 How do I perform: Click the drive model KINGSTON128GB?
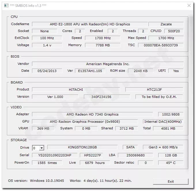click(82, 147)
